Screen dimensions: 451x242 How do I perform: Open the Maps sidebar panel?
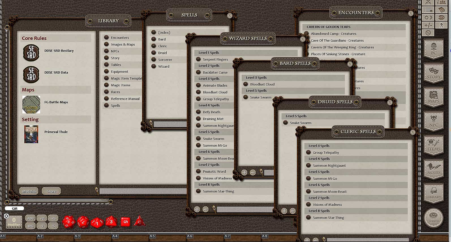click(434, 97)
